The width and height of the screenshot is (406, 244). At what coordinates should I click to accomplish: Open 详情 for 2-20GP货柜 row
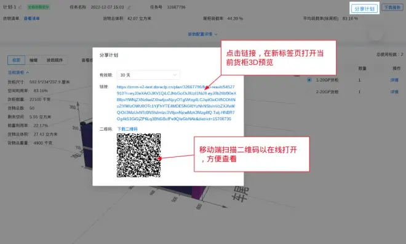(x=394, y=91)
